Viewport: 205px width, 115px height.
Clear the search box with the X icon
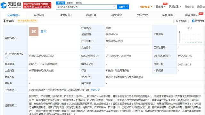pyautogui.click(x=115, y=7)
